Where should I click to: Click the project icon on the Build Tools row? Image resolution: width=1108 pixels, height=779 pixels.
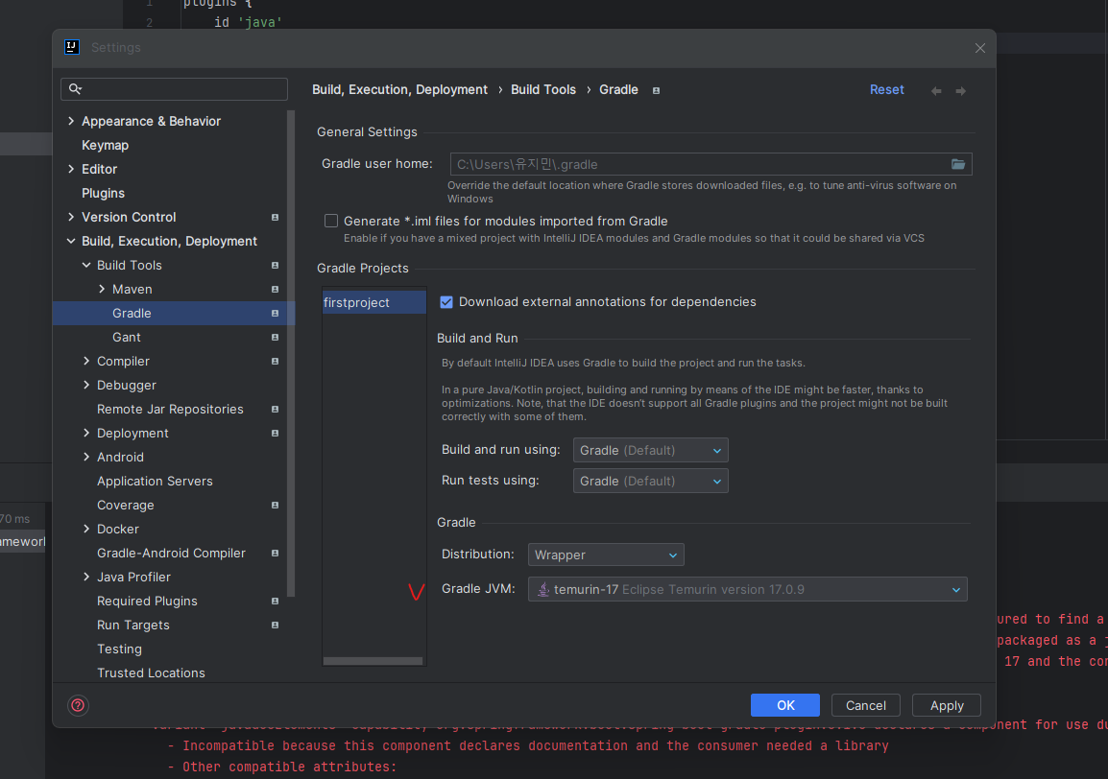click(275, 266)
